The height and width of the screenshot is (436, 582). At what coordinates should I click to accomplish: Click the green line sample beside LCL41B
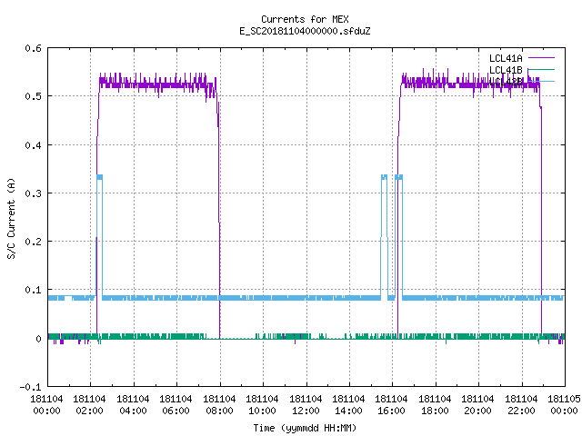point(541,69)
